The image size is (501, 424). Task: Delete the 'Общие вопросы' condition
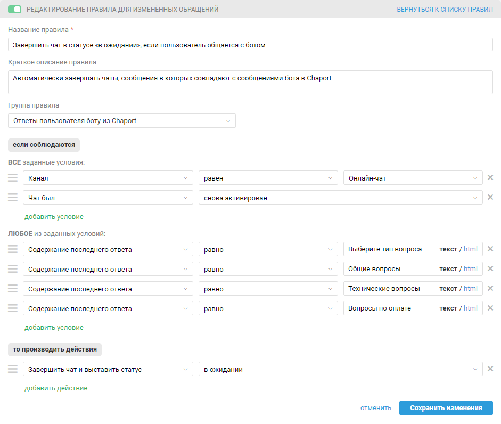click(x=490, y=269)
